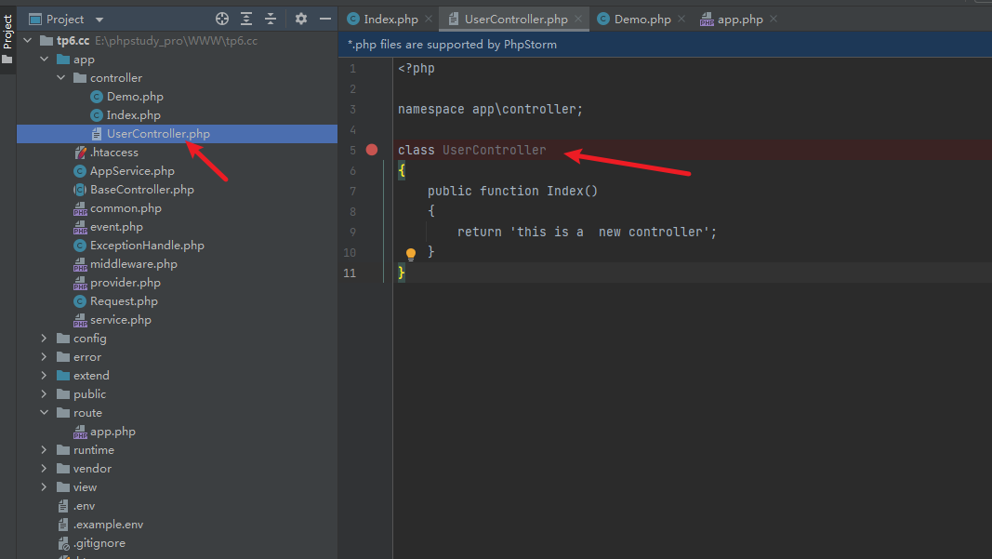Click the namespace app\controller line
992x559 pixels.
490,109
